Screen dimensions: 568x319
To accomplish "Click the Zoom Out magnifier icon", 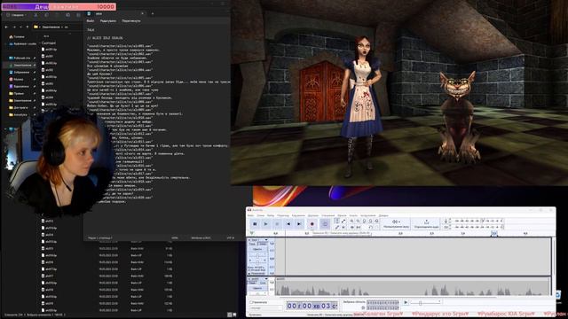I will (359, 221).
